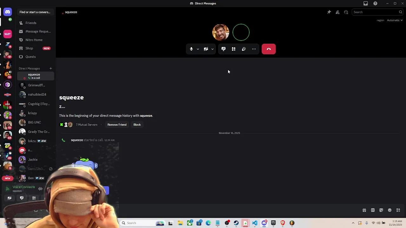Open the SLOT server icon
The height and width of the screenshot is (228, 406).
8,34
